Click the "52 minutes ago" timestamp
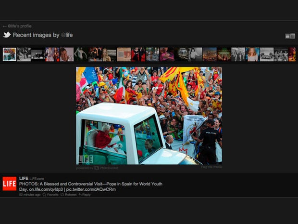The image size is (298, 224). [x=30, y=195]
